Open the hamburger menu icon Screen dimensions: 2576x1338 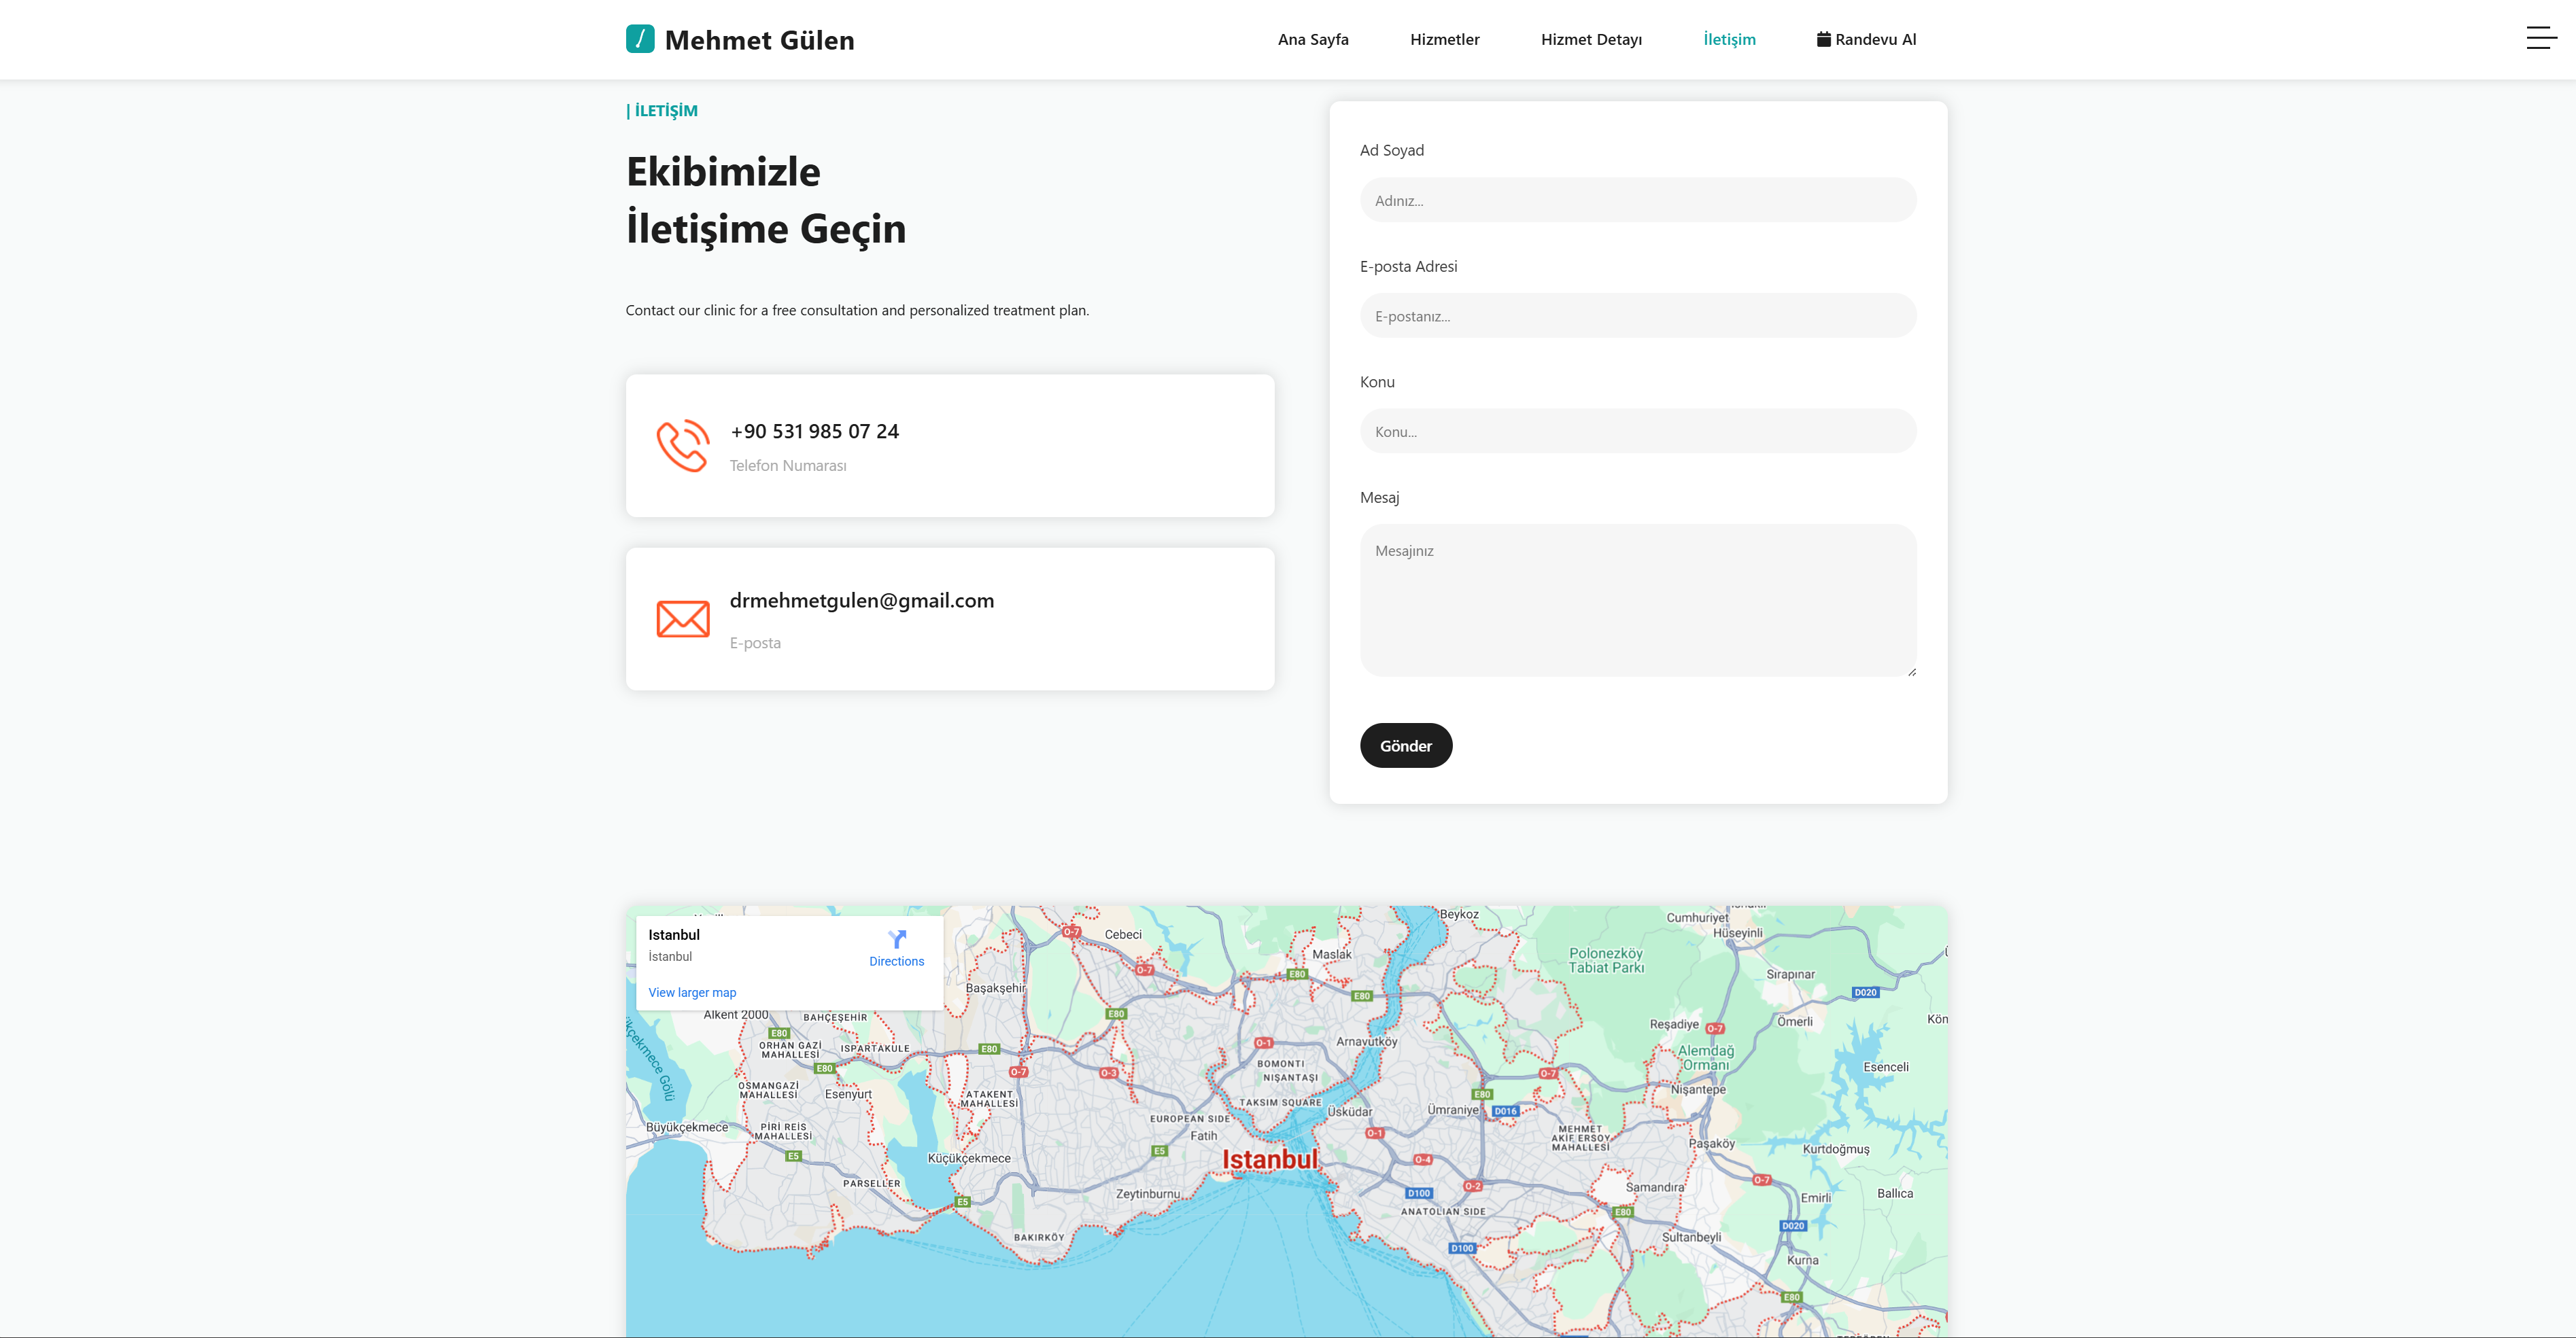click(2541, 39)
